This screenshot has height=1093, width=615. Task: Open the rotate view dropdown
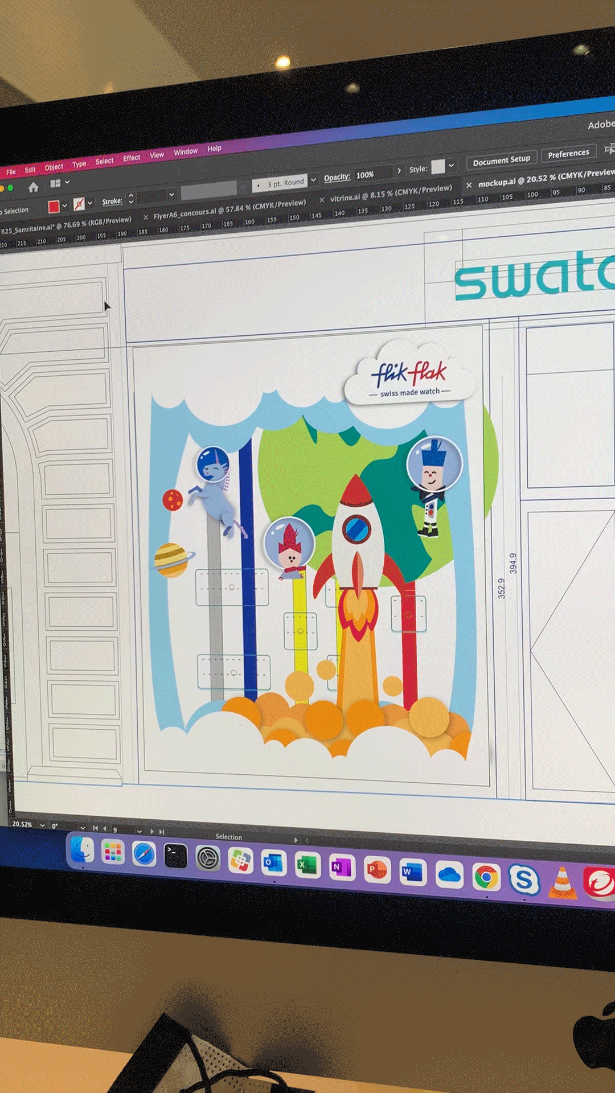click(x=83, y=827)
